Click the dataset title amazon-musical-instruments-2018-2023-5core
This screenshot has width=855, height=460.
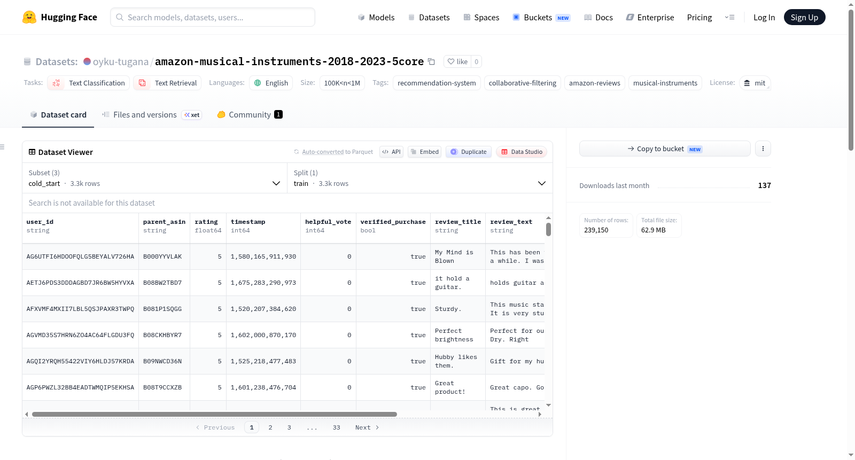(x=289, y=61)
